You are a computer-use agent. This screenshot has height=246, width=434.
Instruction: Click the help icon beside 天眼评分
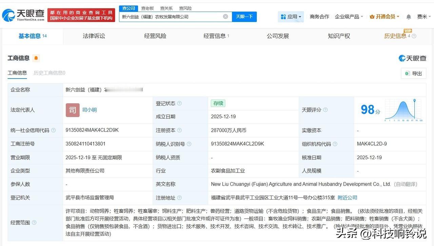point(325,110)
